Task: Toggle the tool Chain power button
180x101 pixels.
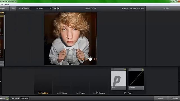Action: click(x=7, y=98)
